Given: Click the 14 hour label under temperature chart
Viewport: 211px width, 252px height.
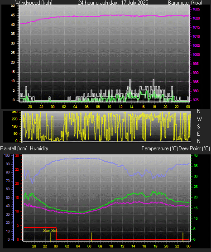Looking at the screenshot, I should pyautogui.click(x=133, y=246).
